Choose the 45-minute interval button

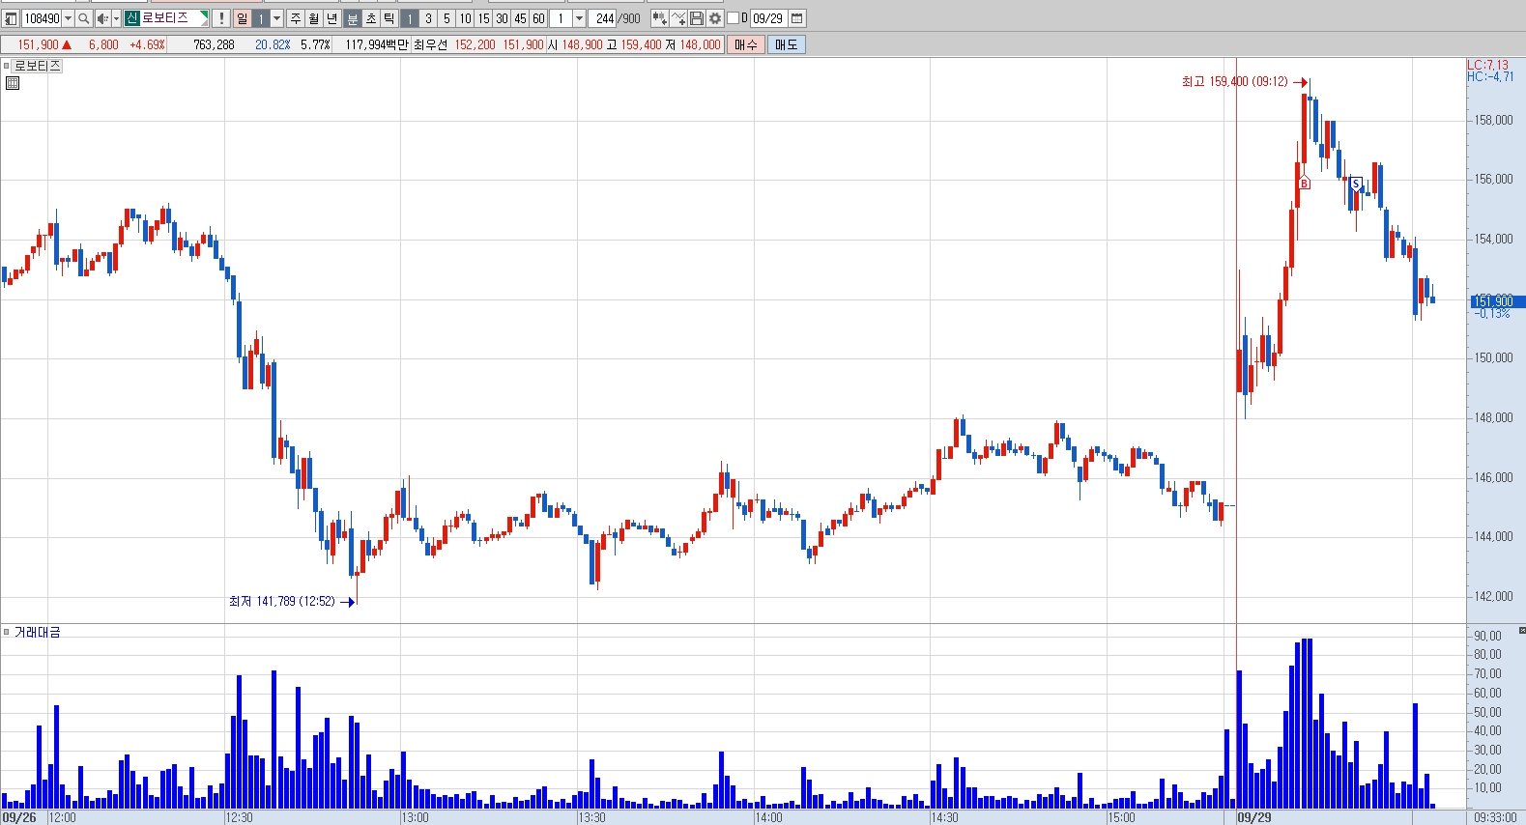click(x=520, y=18)
